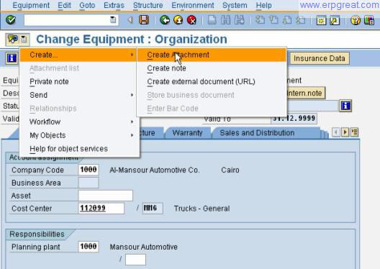Expand the Create... submenu entry
The height and width of the screenshot is (269, 380).
78,55
